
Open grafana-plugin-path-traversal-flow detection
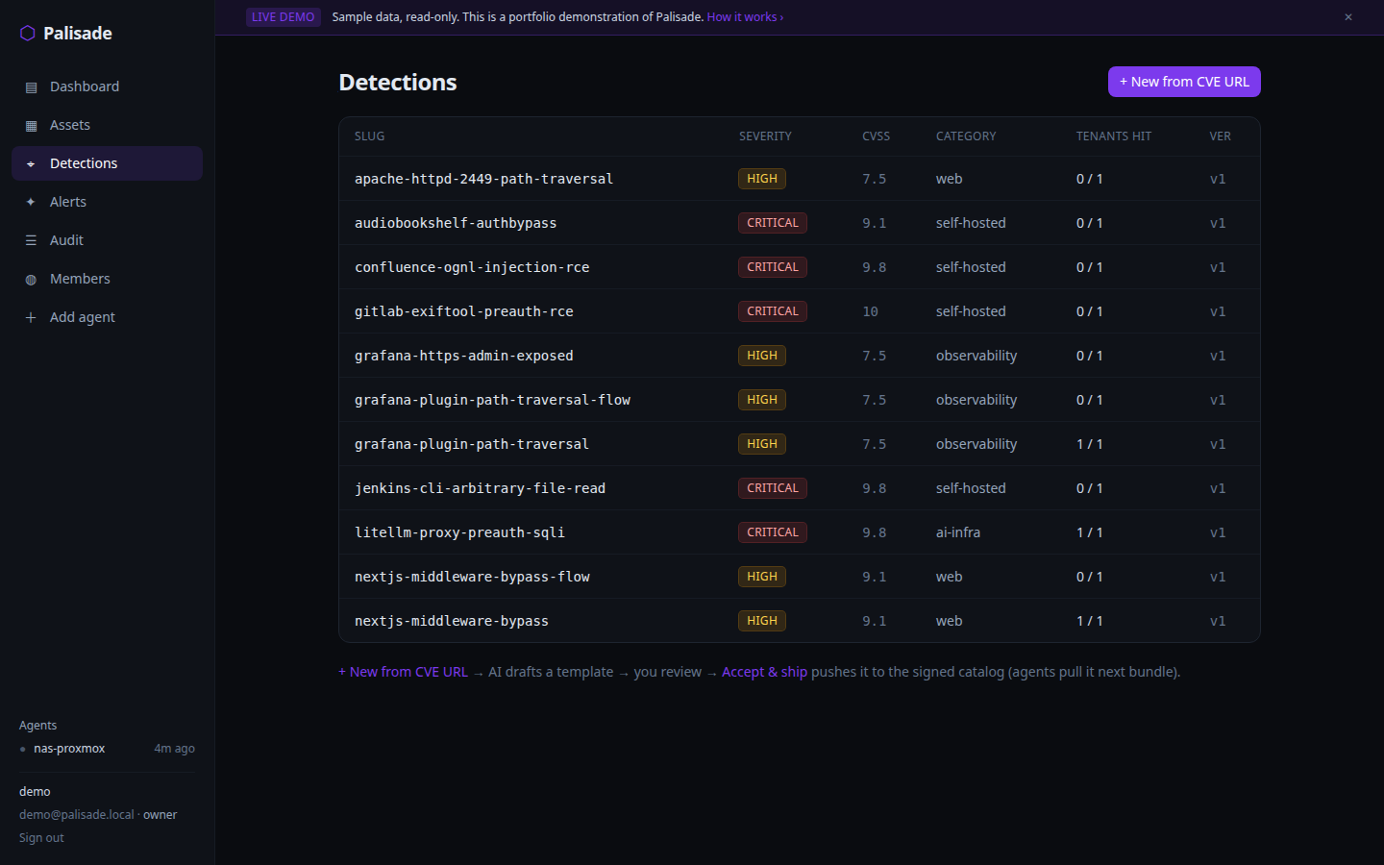(x=800, y=400)
